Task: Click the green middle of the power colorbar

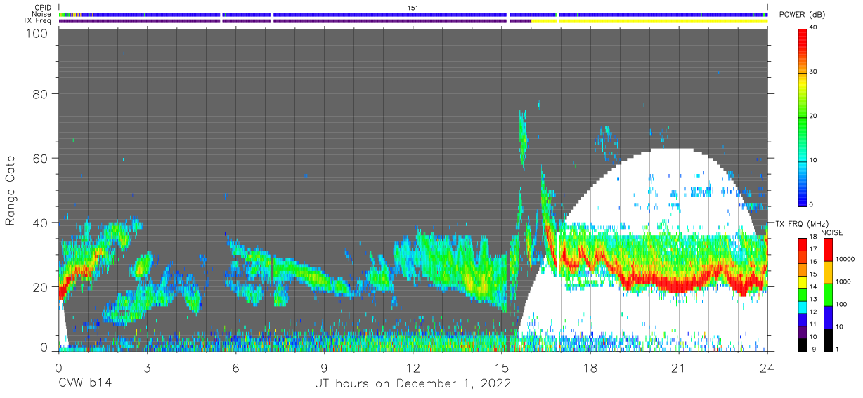Action: (803, 117)
